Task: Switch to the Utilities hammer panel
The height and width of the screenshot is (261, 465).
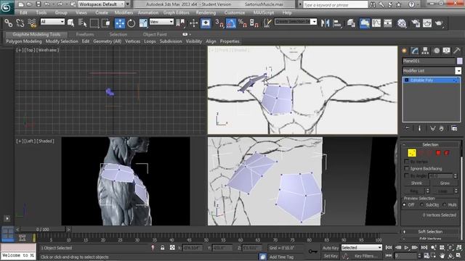Action: coord(457,51)
